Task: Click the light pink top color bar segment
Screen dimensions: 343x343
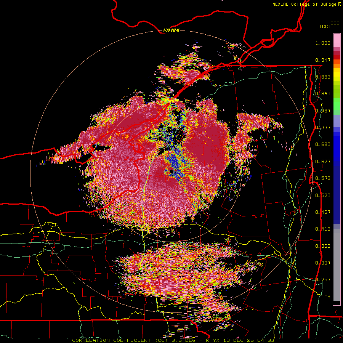Action: 337,40
